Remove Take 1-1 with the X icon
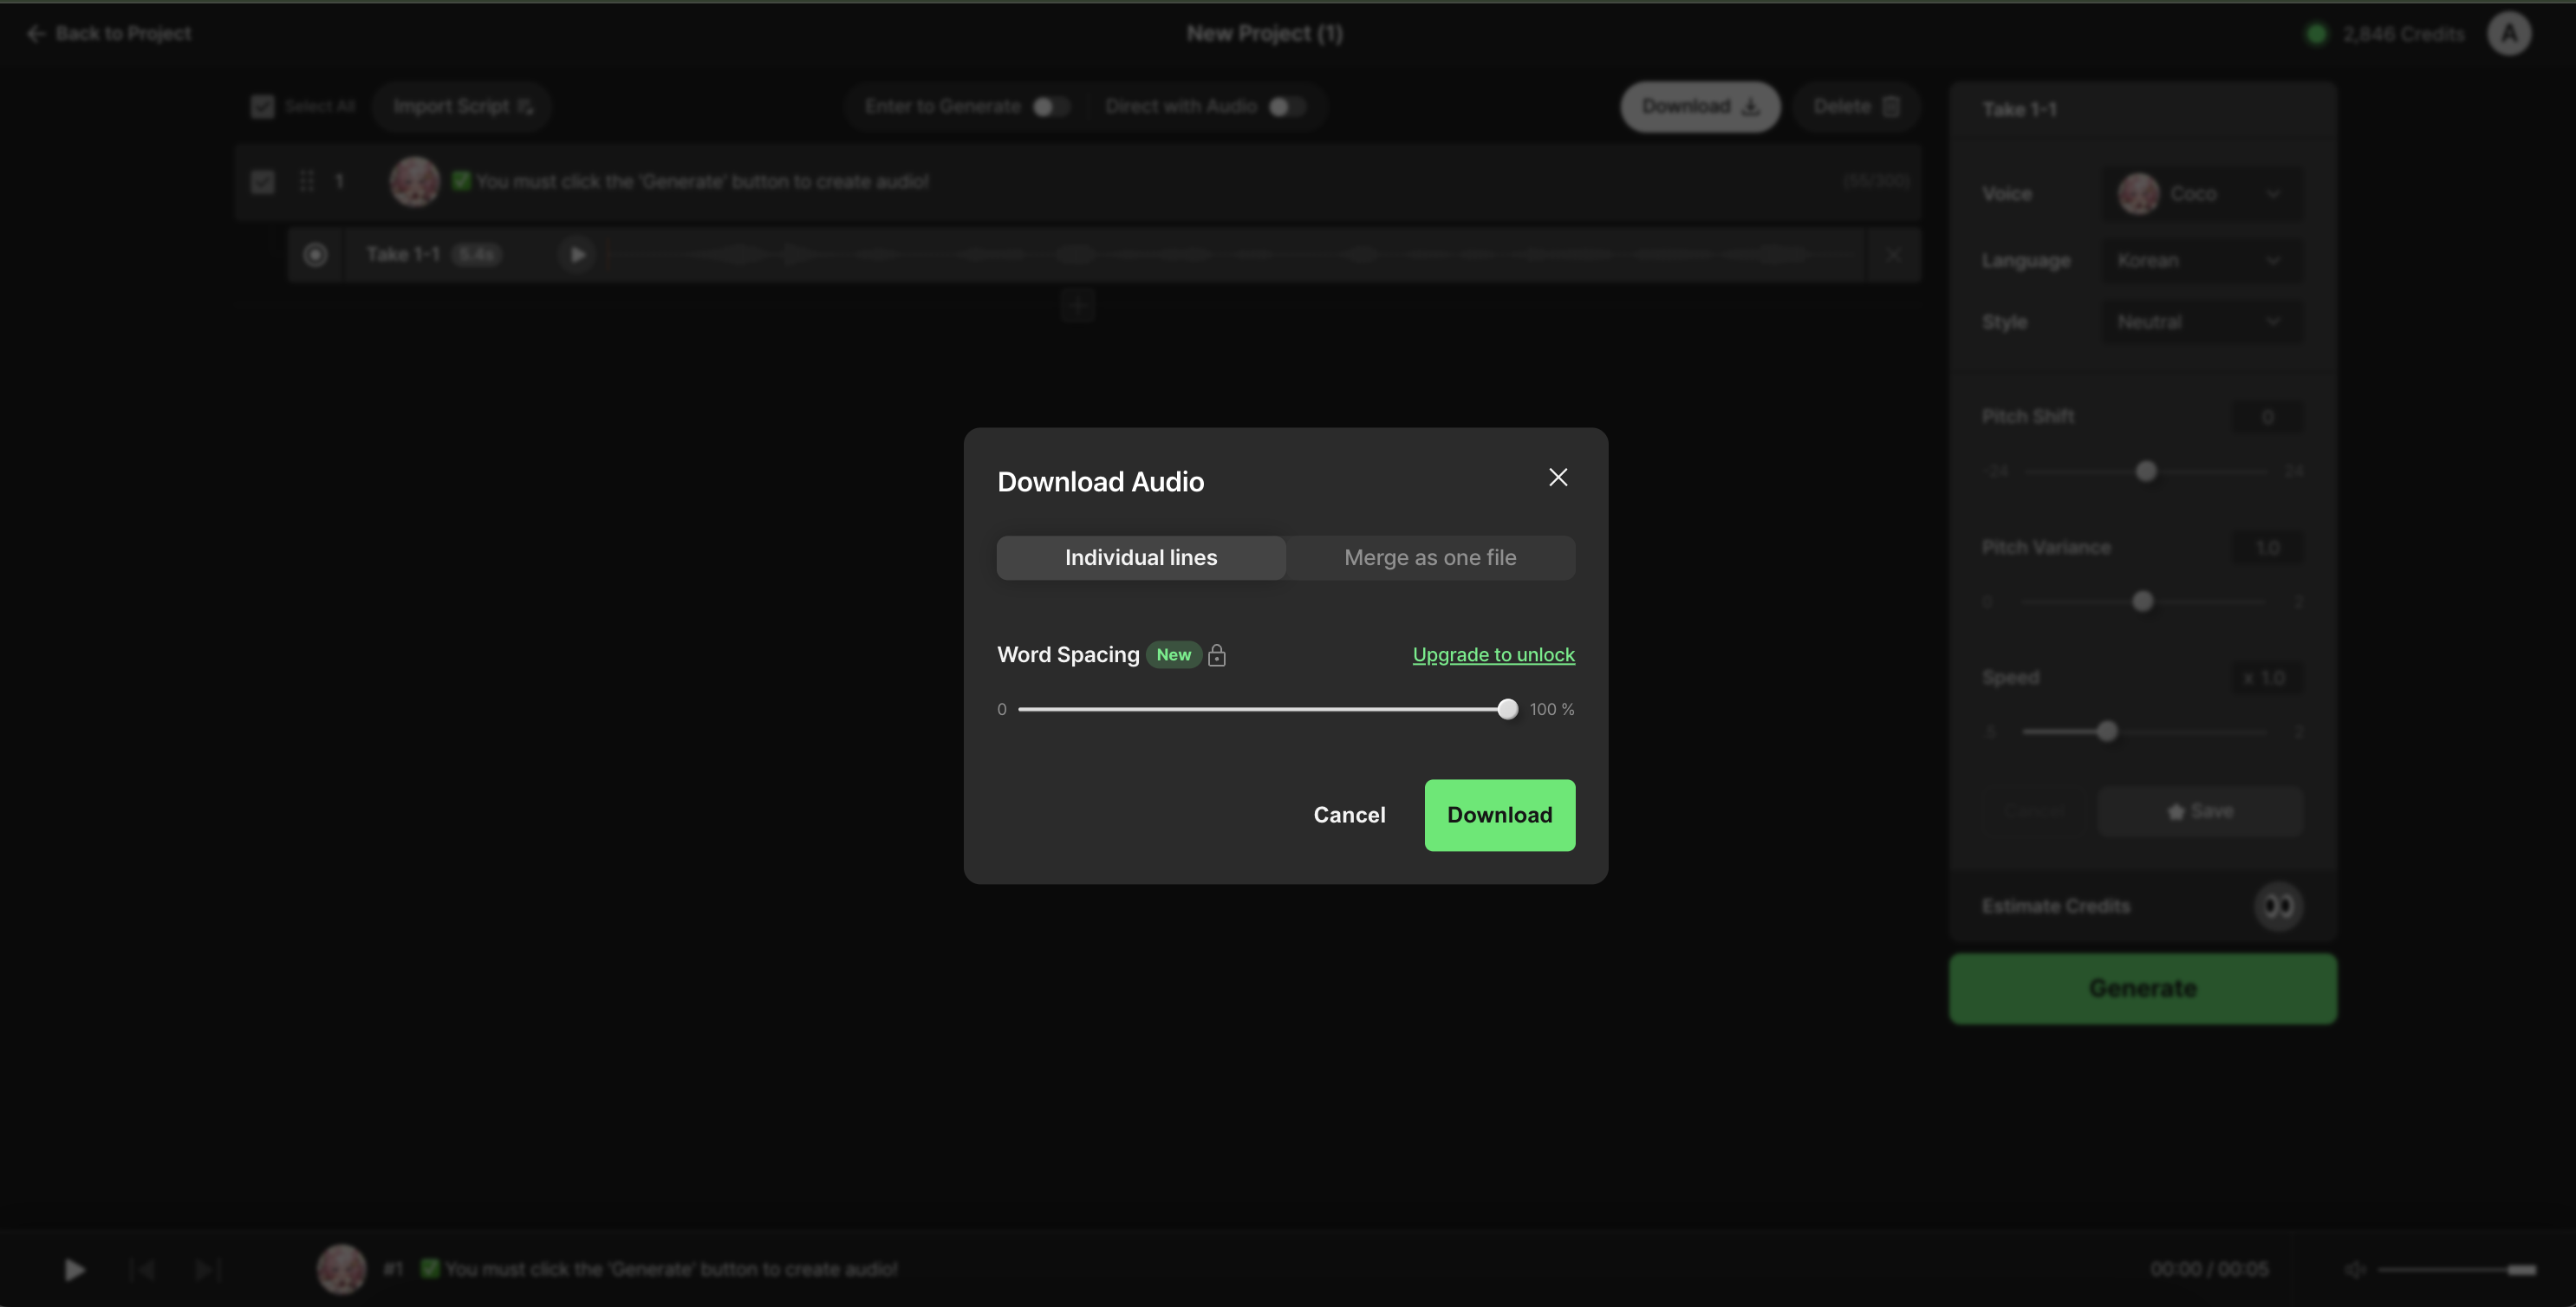The height and width of the screenshot is (1307, 2576). [1893, 255]
